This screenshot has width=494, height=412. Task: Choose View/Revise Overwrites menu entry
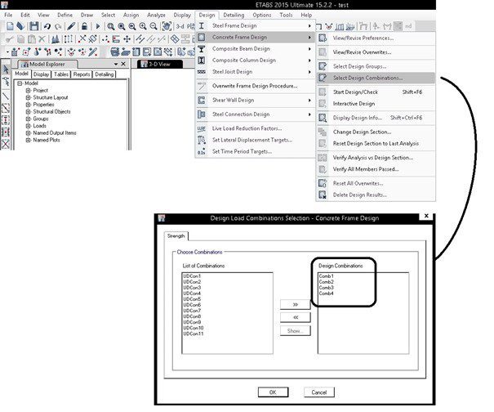click(376, 52)
